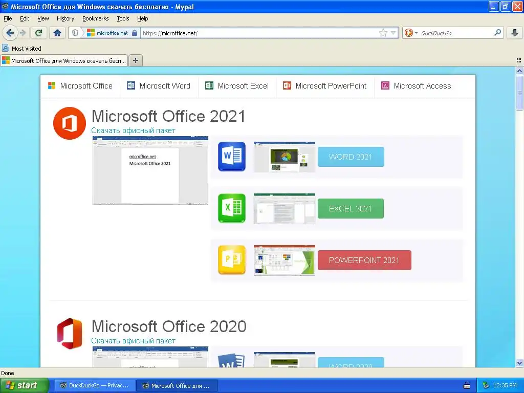Click the address bar URL field
Screen dimensions: 524x393
point(259,33)
